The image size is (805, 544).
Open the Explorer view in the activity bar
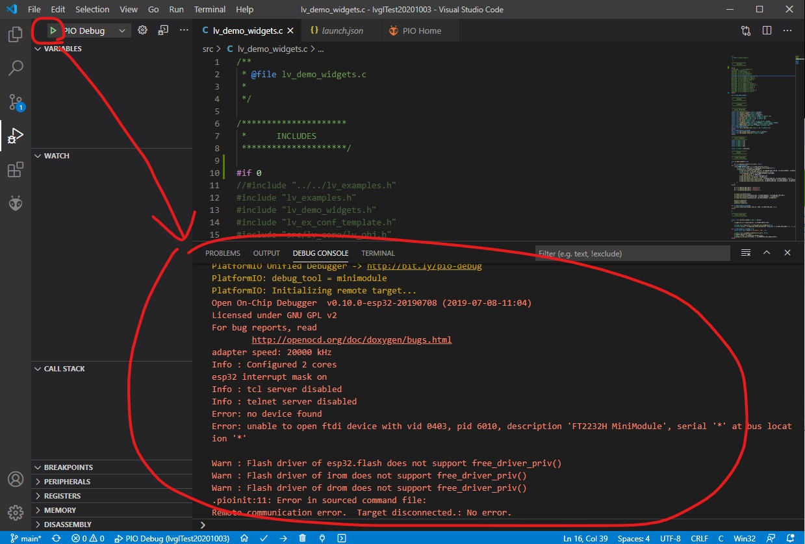(16, 34)
